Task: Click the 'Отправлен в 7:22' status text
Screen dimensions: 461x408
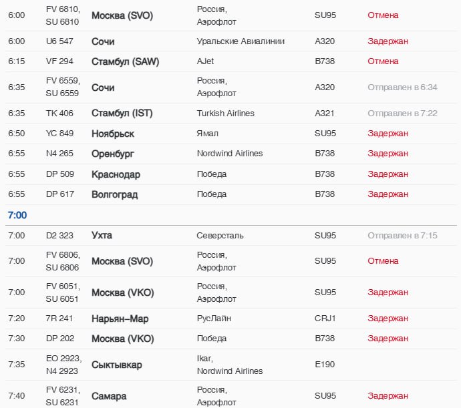Action: [402, 114]
